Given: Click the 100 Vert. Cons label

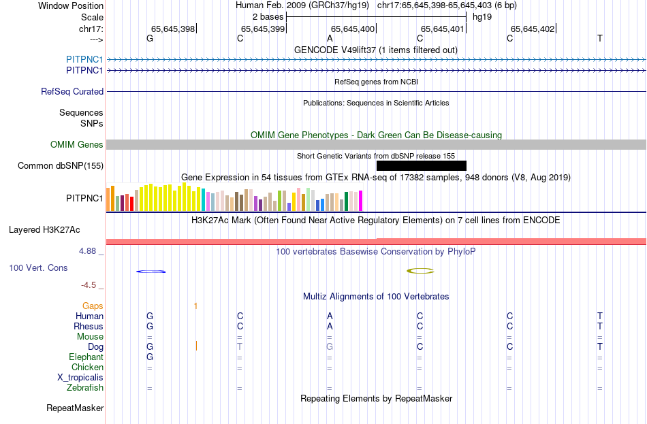Looking at the screenshot, I should [38, 267].
